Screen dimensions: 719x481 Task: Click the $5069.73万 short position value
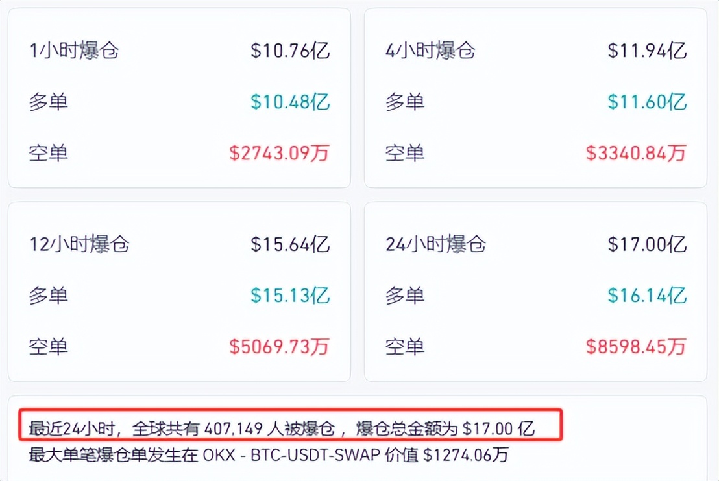(x=279, y=347)
